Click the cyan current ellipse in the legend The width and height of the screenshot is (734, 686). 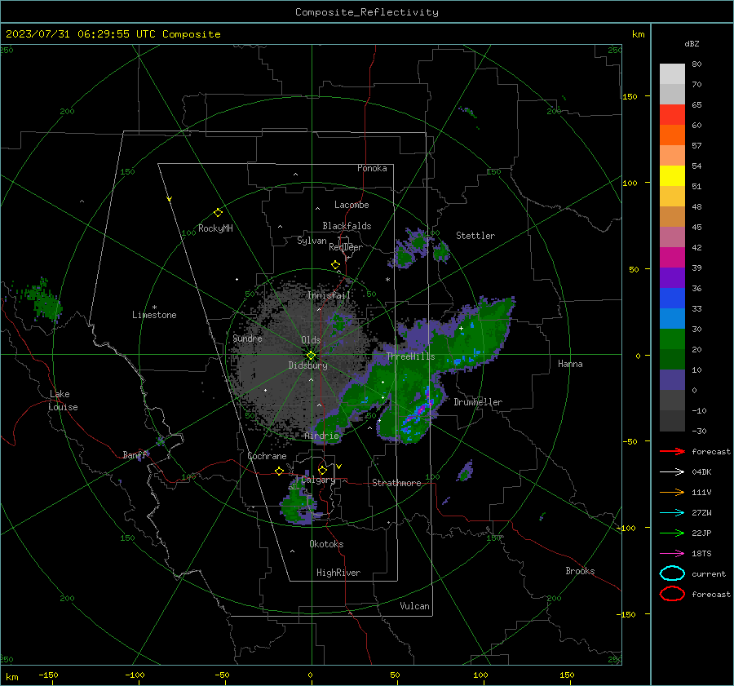672,573
